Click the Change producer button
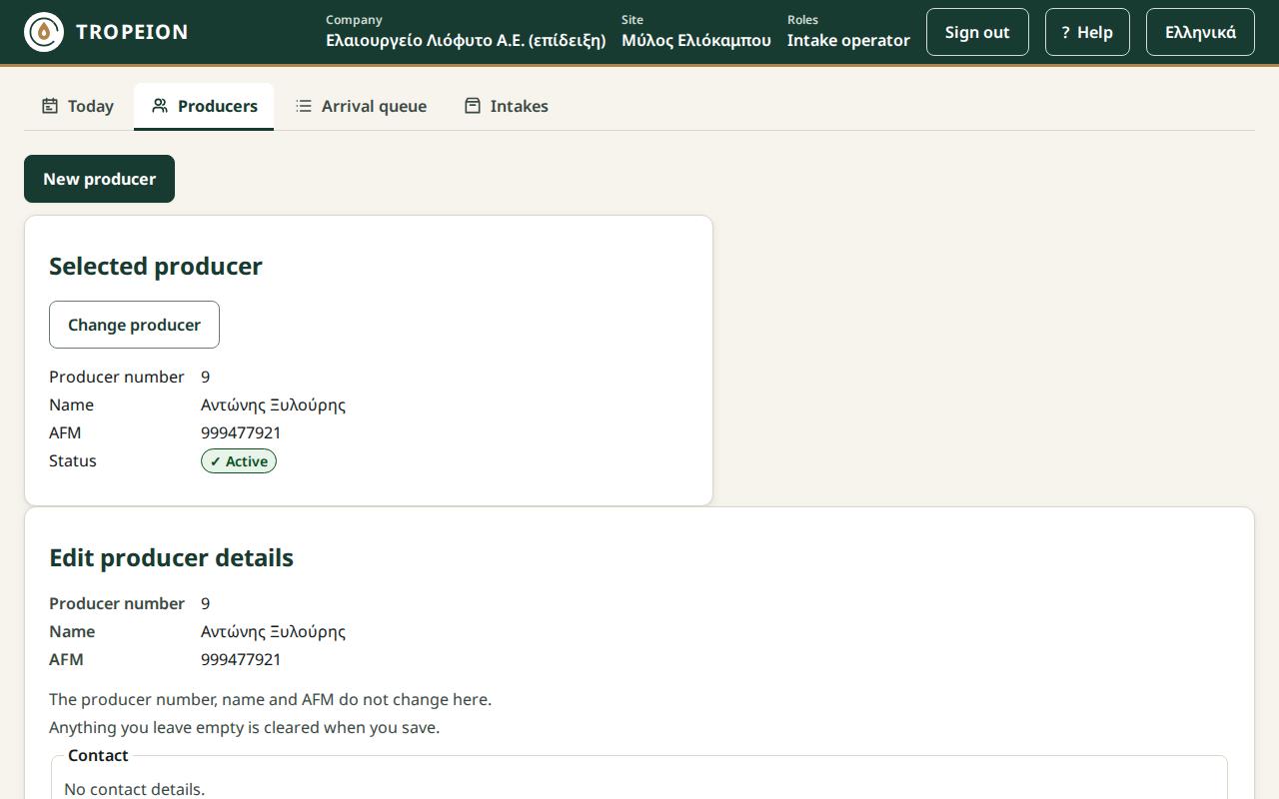The width and height of the screenshot is (1279, 799). [134, 325]
